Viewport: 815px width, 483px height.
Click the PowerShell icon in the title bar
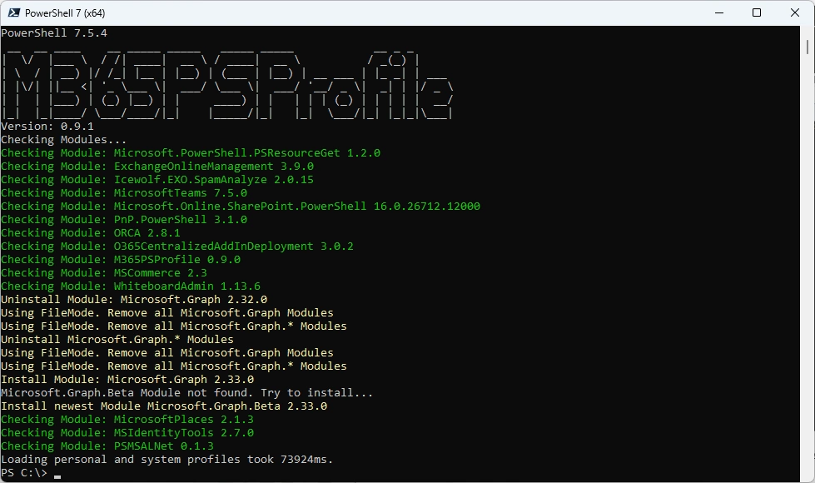click(x=12, y=12)
